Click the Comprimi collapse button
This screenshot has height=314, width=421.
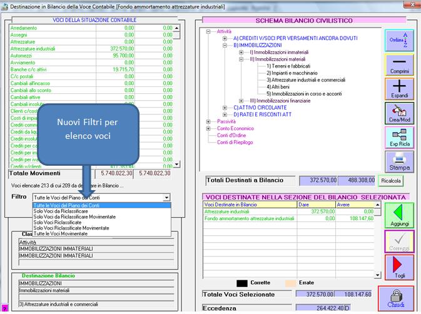pyautogui.click(x=399, y=65)
